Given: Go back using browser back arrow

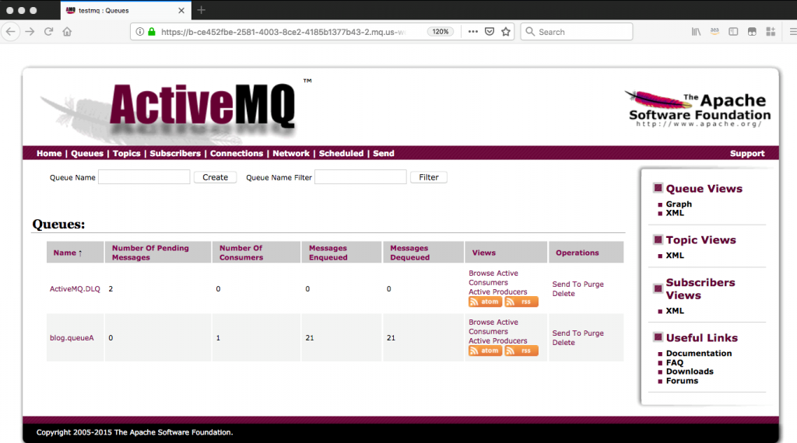Looking at the screenshot, I should click(10, 31).
